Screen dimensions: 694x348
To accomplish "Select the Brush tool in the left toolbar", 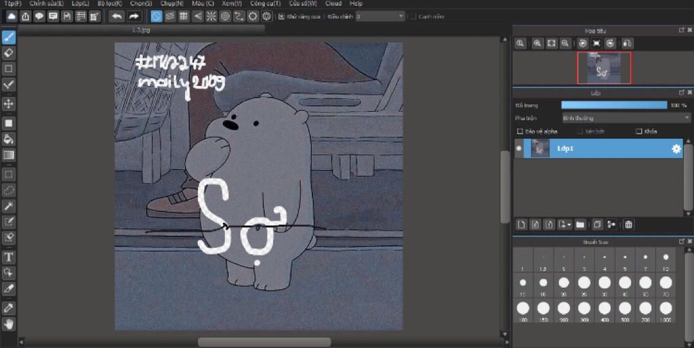I will coord(9,37).
